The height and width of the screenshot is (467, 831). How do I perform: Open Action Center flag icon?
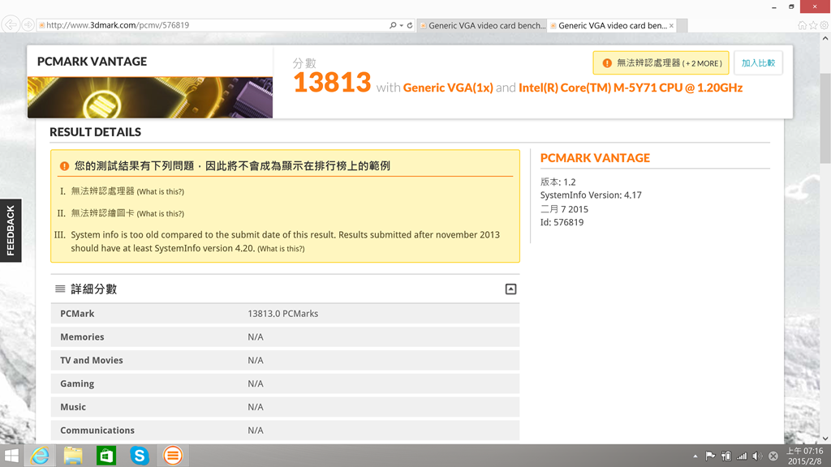[x=710, y=456]
